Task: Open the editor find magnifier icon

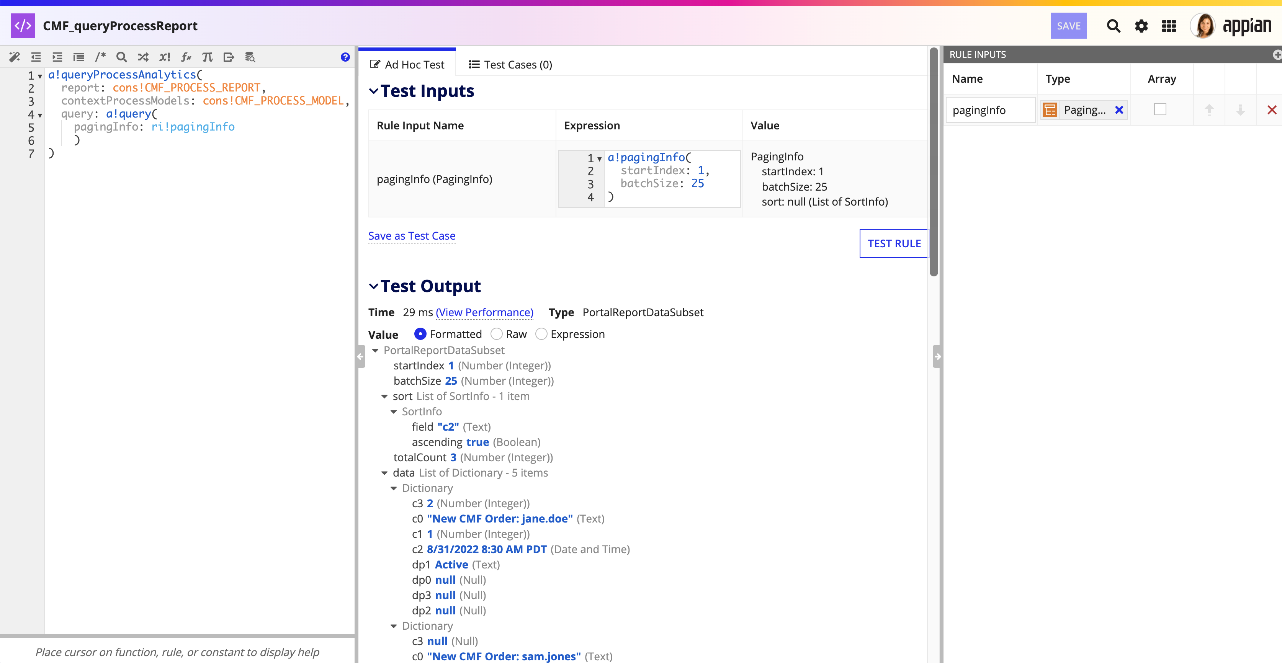Action: pyautogui.click(x=121, y=57)
